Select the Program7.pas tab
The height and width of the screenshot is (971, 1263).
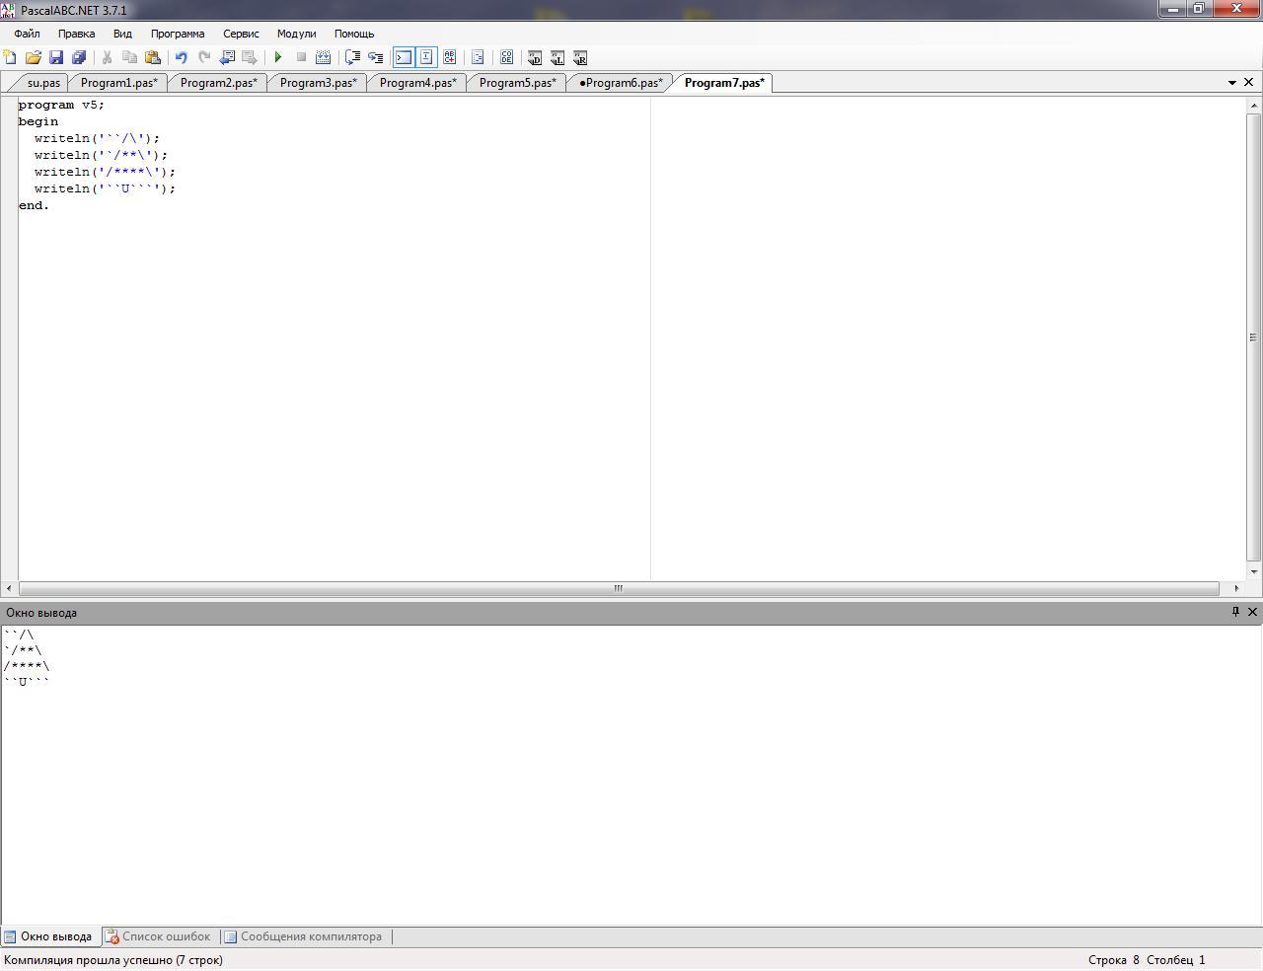pyautogui.click(x=724, y=83)
